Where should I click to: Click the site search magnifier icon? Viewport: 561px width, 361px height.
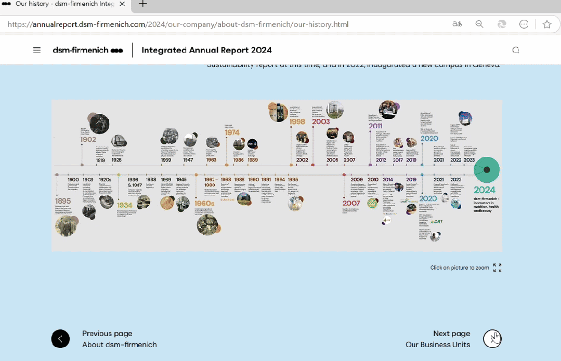[x=515, y=50]
